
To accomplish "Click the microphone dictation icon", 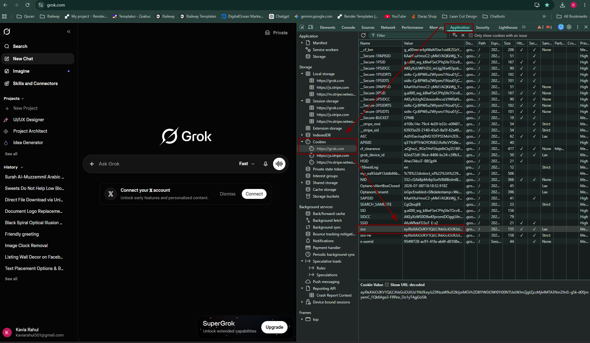I will coord(265,164).
